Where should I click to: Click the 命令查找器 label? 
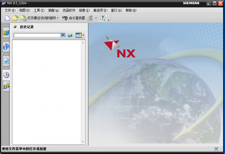[77, 18]
